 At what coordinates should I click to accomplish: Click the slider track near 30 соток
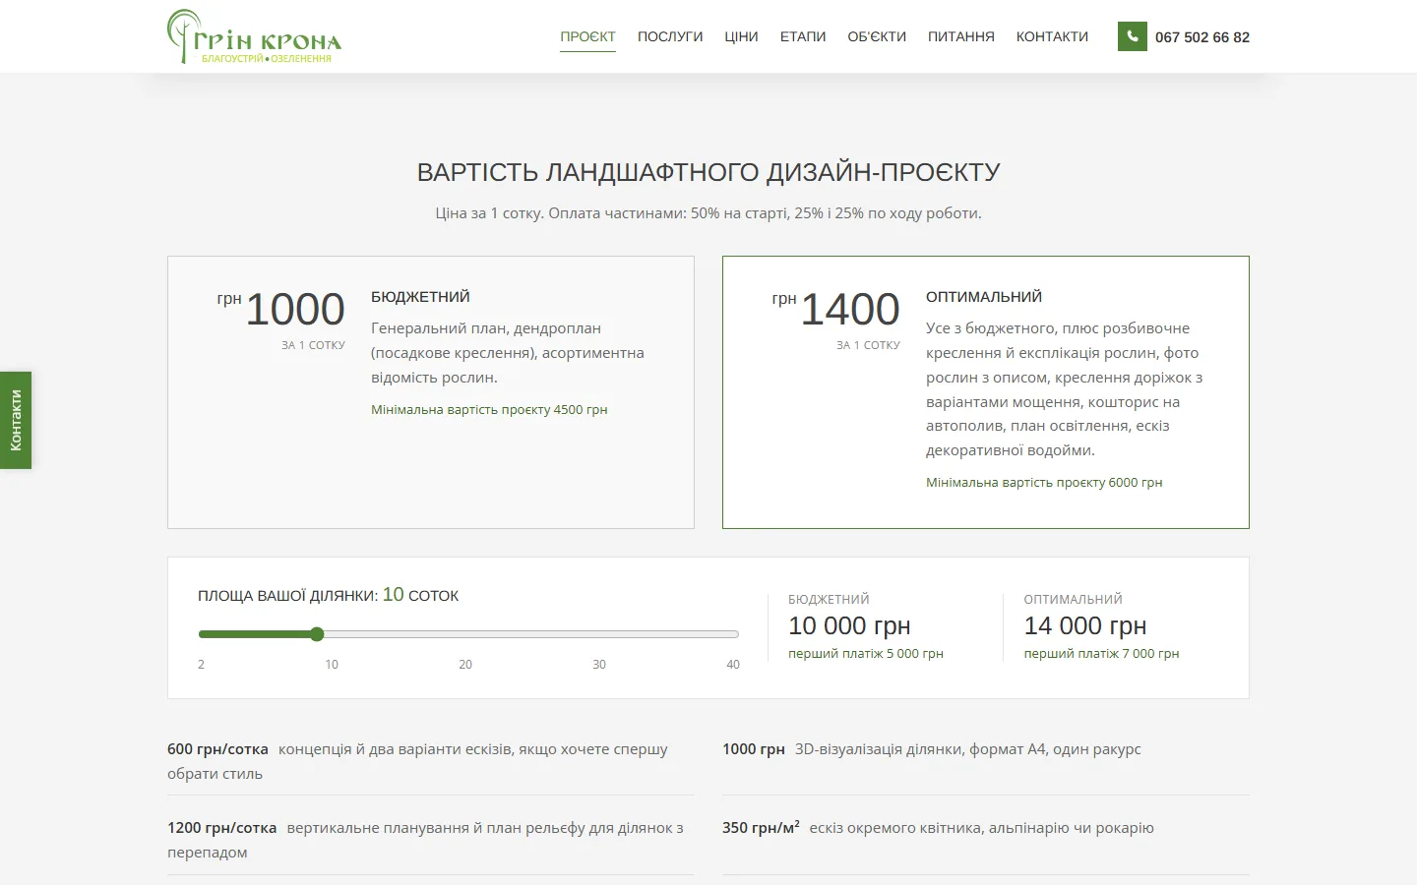coord(599,634)
